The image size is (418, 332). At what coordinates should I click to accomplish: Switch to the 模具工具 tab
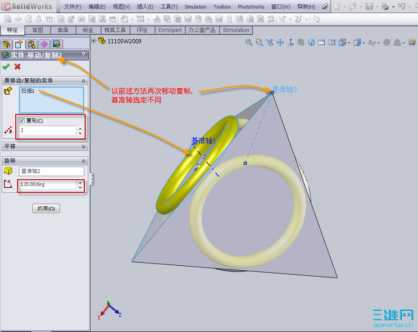[x=115, y=30]
